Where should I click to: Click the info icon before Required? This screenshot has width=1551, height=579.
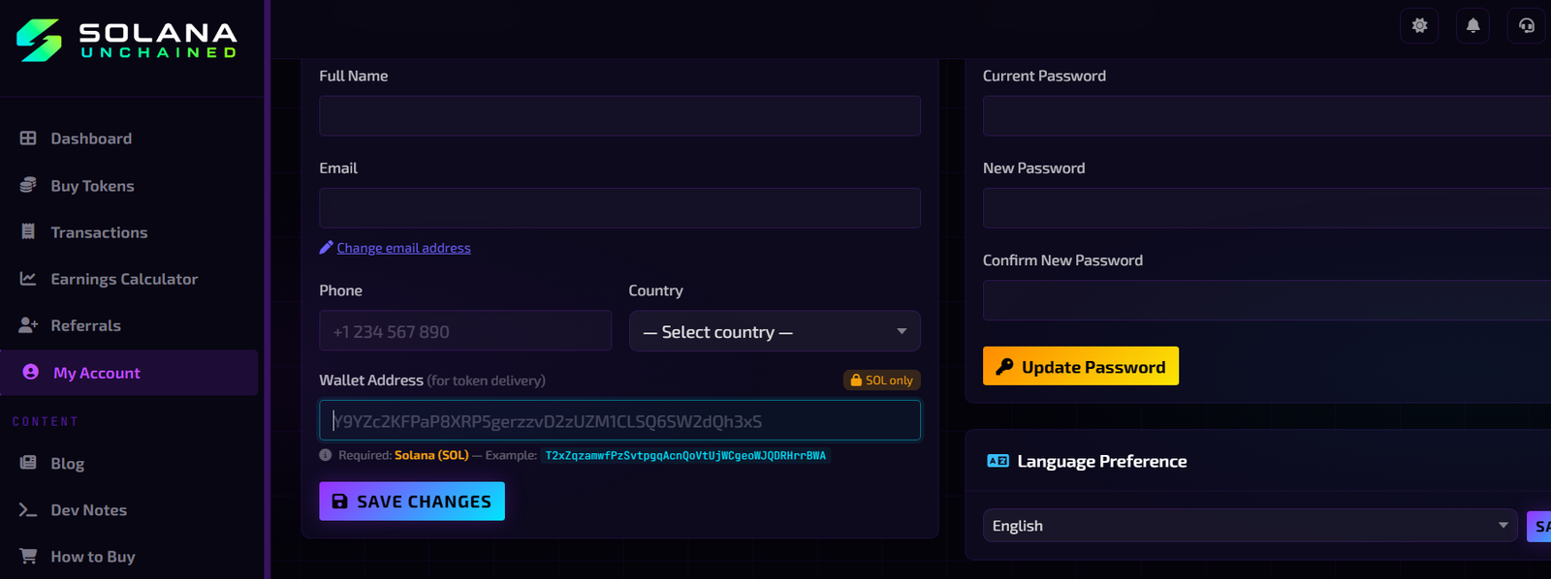tap(326, 455)
